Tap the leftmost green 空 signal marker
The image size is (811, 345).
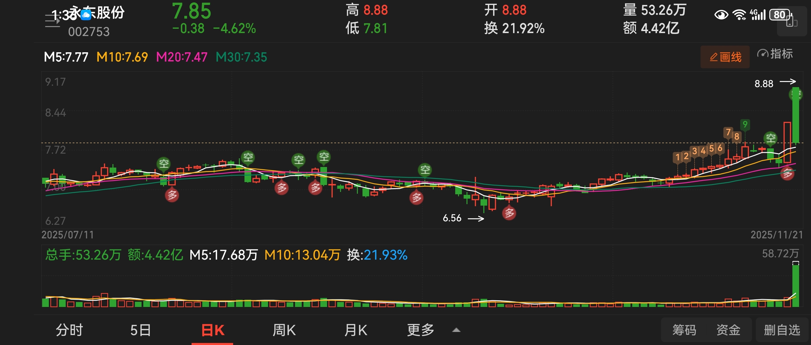(x=164, y=163)
